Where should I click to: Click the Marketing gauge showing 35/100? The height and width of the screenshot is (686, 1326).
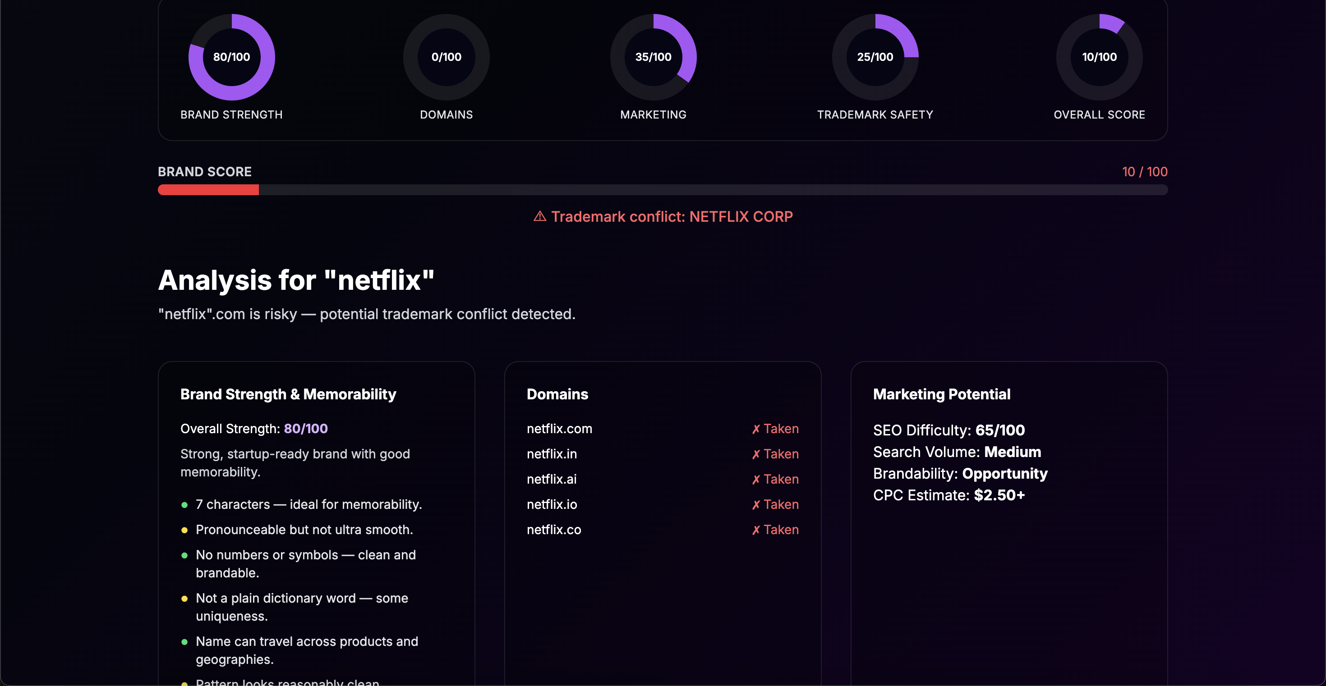pos(653,57)
